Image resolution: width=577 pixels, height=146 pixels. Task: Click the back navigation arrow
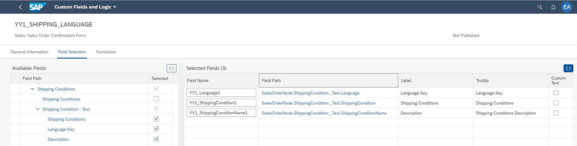coord(20,7)
